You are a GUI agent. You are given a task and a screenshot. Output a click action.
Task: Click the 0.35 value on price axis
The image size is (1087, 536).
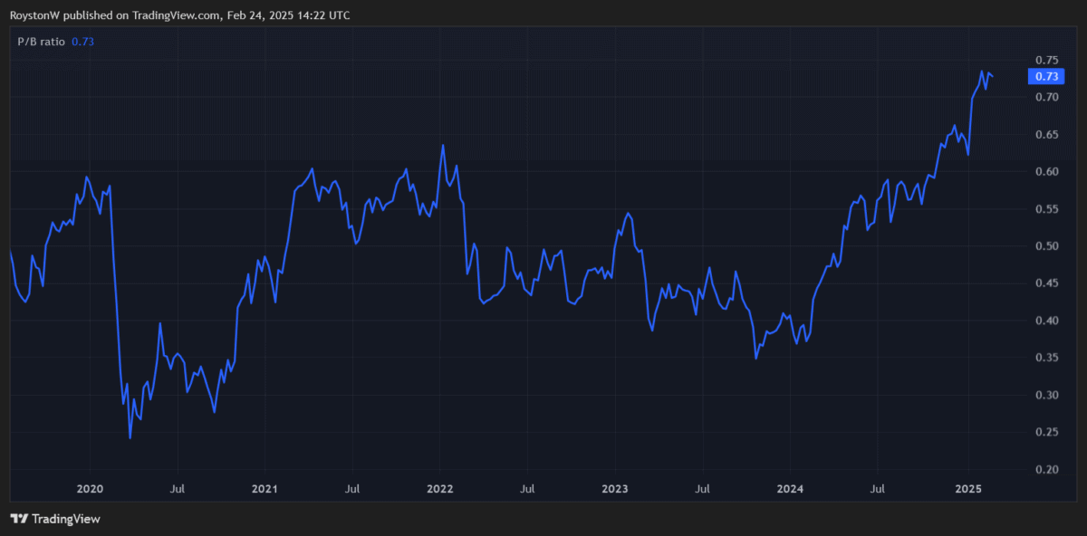click(x=1048, y=359)
